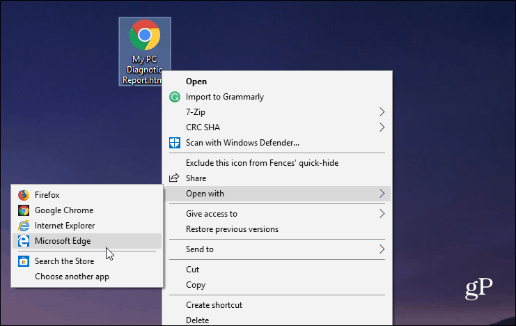Expand the Send to submenu arrow

coord(382,249)
